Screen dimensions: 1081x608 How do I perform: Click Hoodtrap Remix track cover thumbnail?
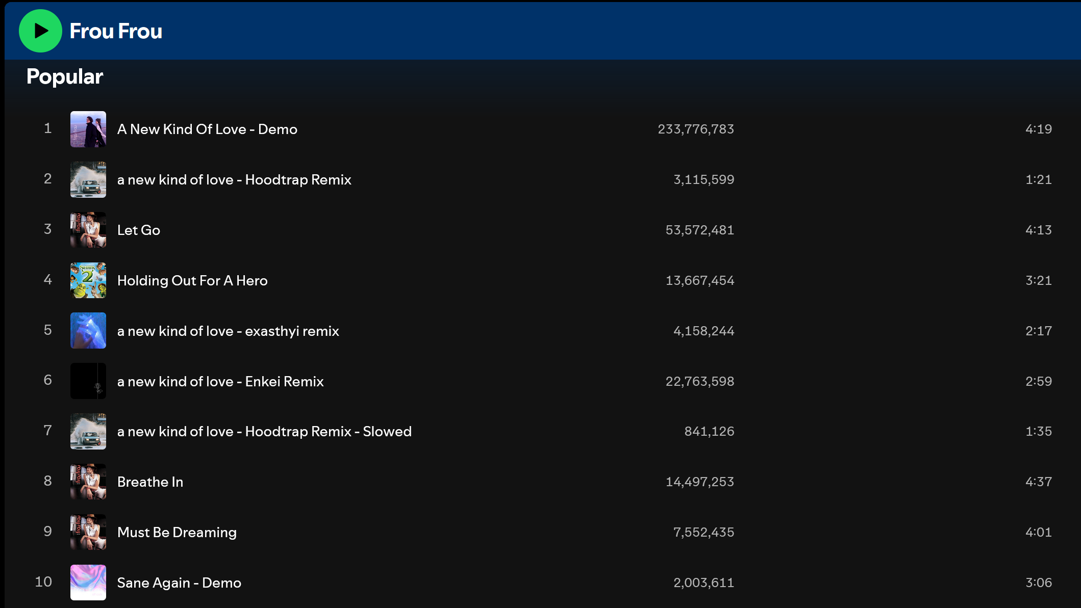click(x=88, y=179)
